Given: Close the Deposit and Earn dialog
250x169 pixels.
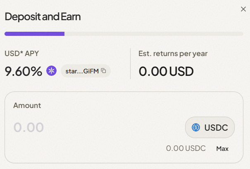Looking at the screenshot, I should click(243, 9).
